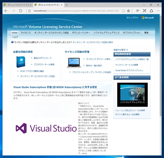164x158 pixels.
Task: Click the padlock security icon
Action: pyautogui.click(x=30, y=11)
